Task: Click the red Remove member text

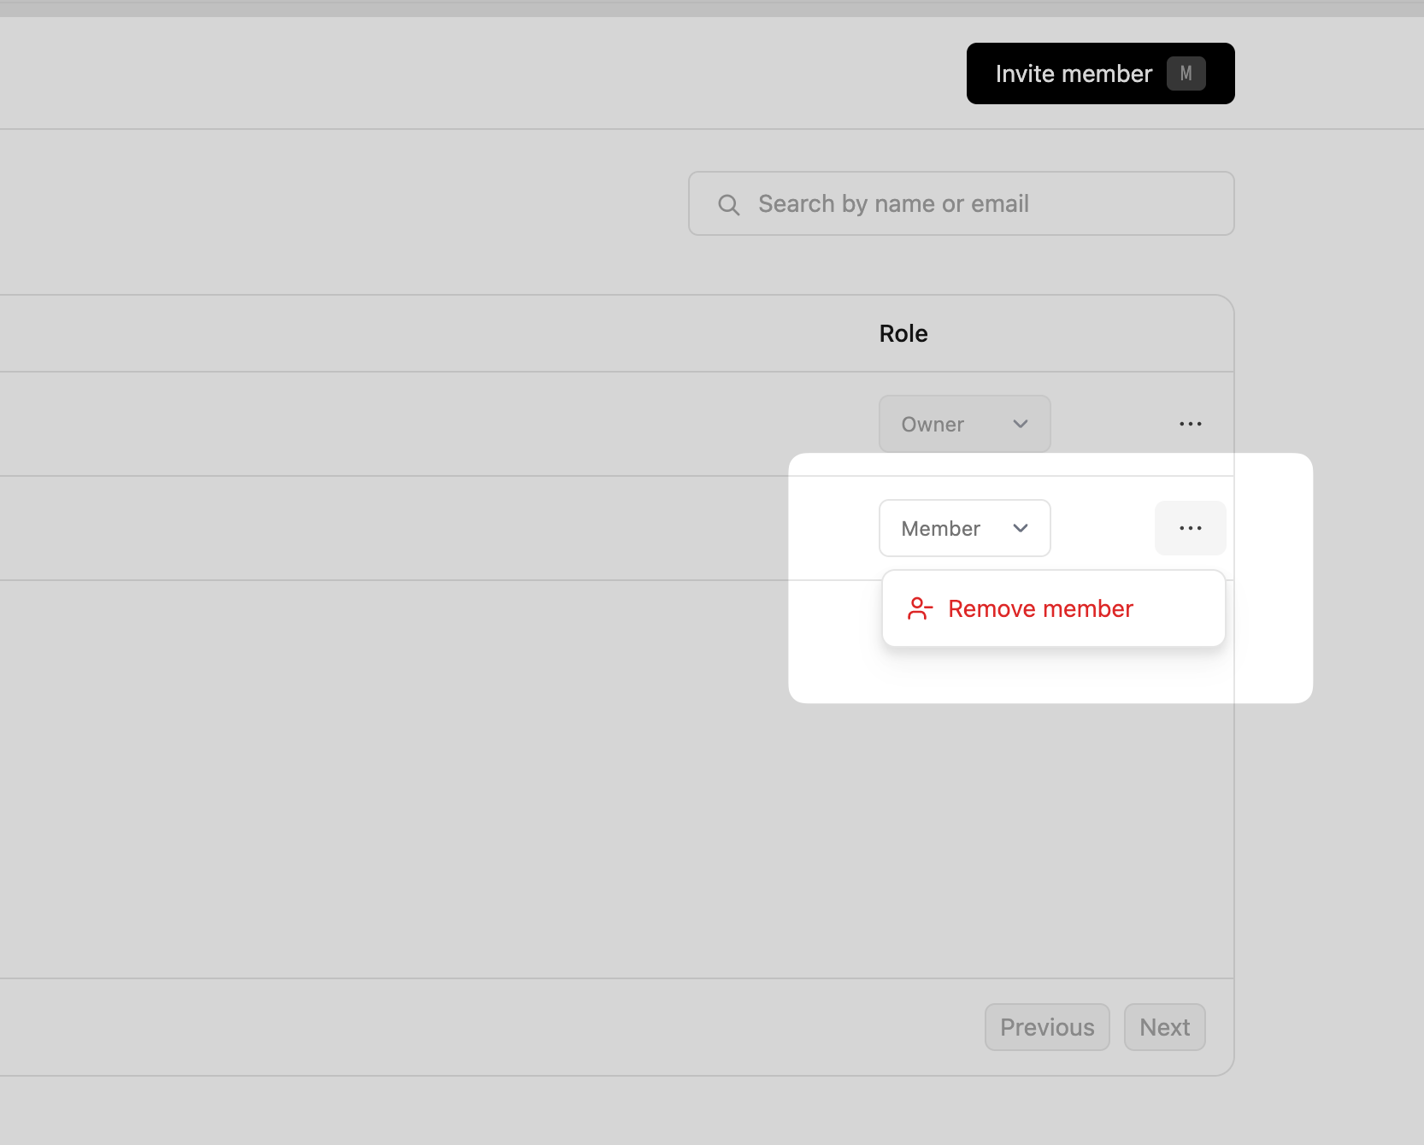Action: [1040, 608]
